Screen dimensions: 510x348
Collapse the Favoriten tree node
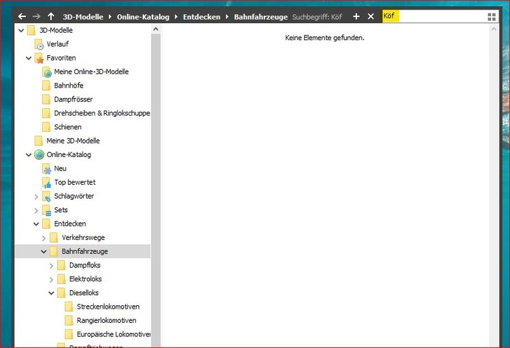tap(29, 58)
